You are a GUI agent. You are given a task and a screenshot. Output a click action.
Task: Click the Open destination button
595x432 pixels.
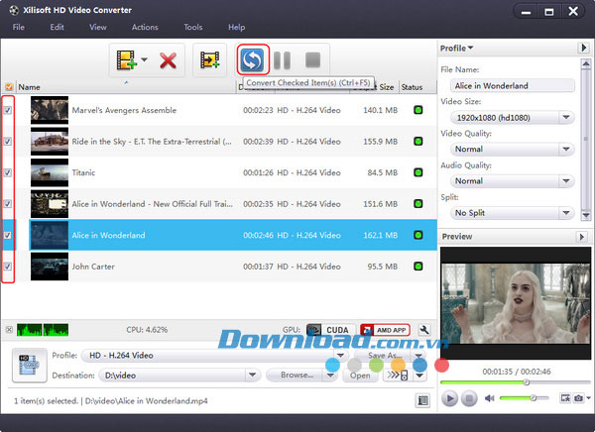(x=360, y=376)
